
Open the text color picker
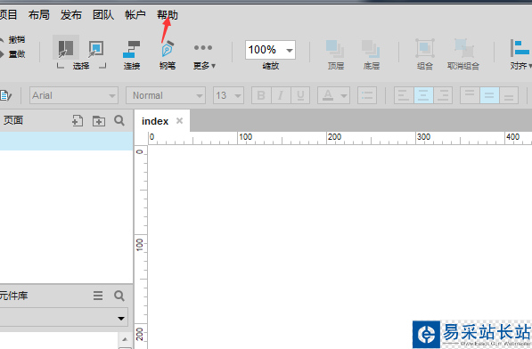click(333, 95)
